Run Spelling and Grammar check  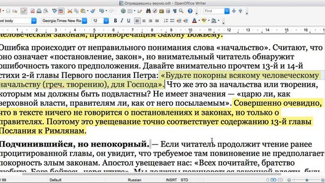[x=54, y=11]
